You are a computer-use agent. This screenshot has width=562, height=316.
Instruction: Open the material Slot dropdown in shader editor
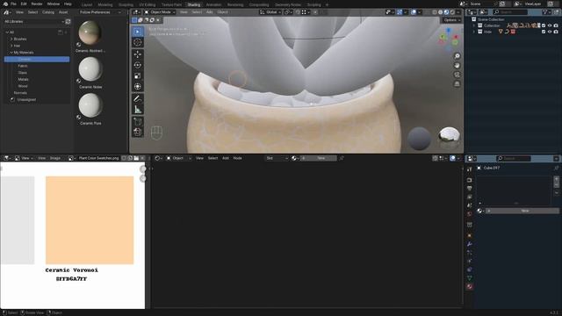tap(277, 158)
